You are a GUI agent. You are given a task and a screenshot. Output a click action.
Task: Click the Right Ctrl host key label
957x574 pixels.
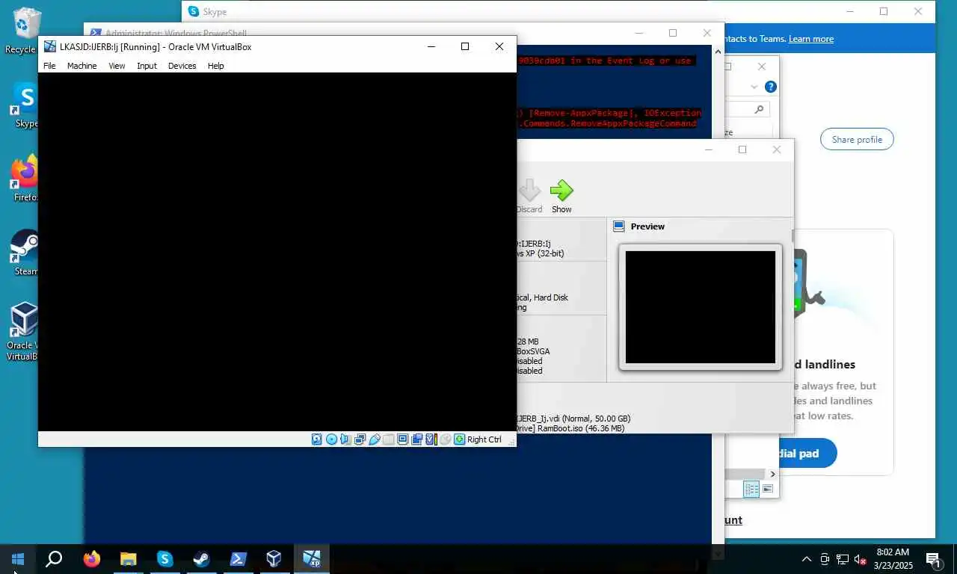coord(484,439)
